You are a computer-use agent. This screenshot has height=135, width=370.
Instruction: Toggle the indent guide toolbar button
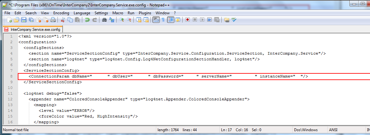tap(171, 20)
